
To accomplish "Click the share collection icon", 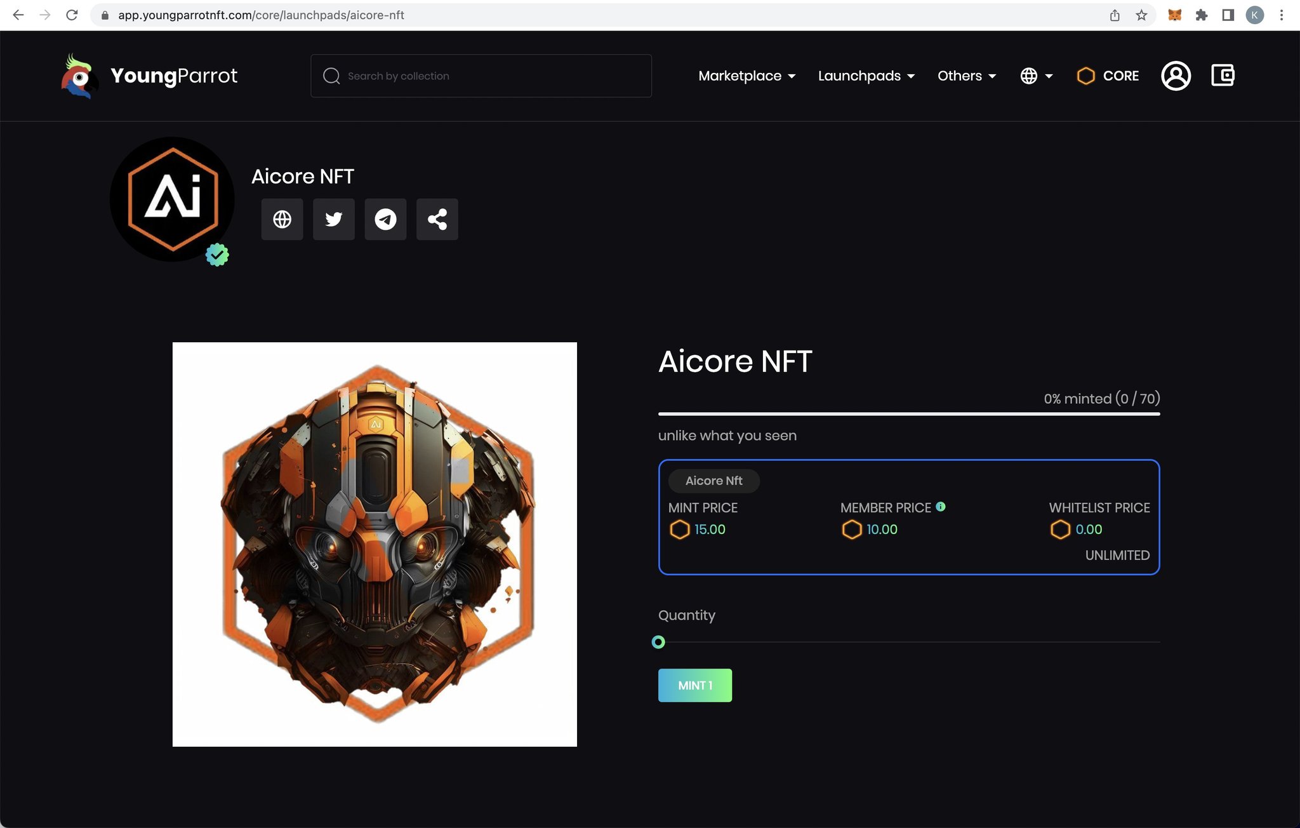I will [437, 219].
